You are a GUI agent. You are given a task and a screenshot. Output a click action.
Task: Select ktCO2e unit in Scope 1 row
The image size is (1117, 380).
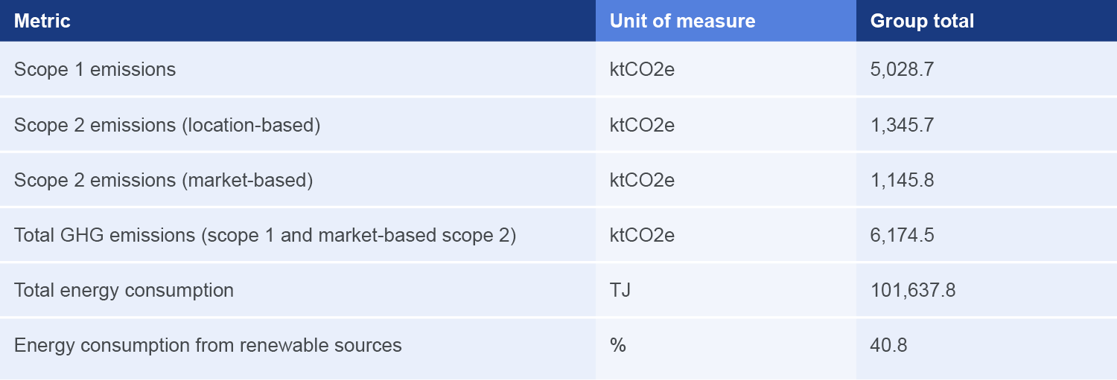[x=642, y=70]
